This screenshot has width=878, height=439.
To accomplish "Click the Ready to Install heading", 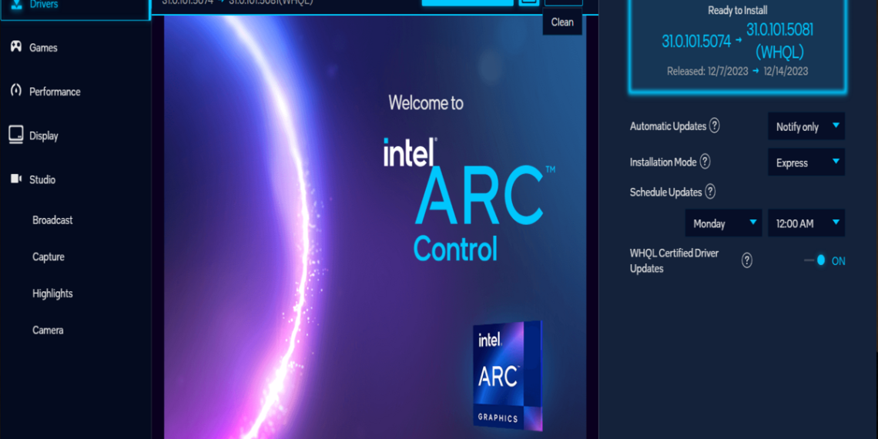I will [x=738, y=10].
